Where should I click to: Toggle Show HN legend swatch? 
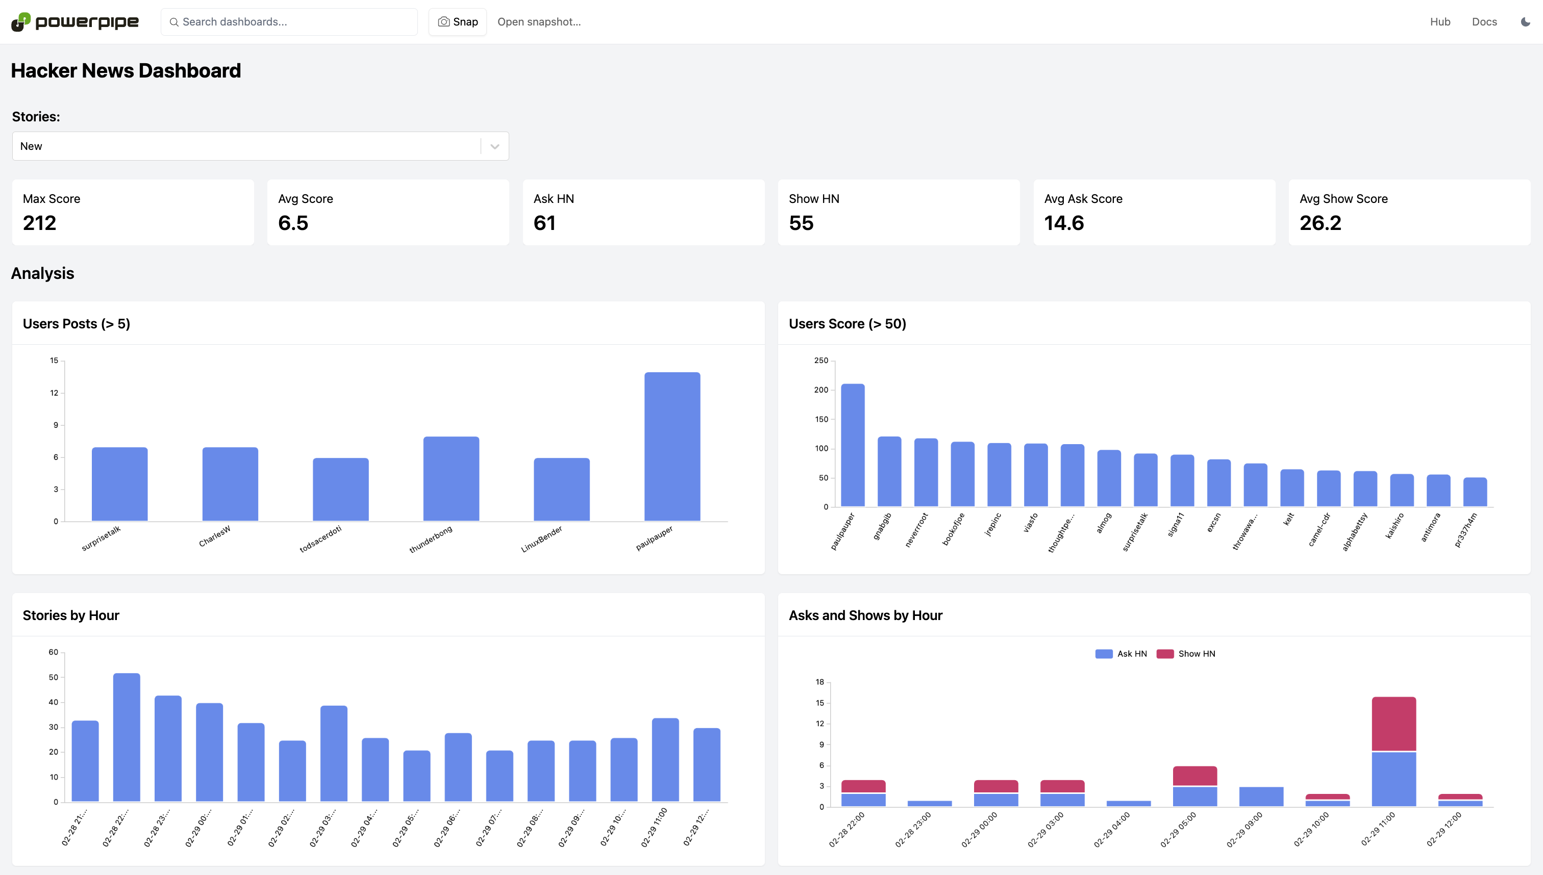tap(1165, 654)
